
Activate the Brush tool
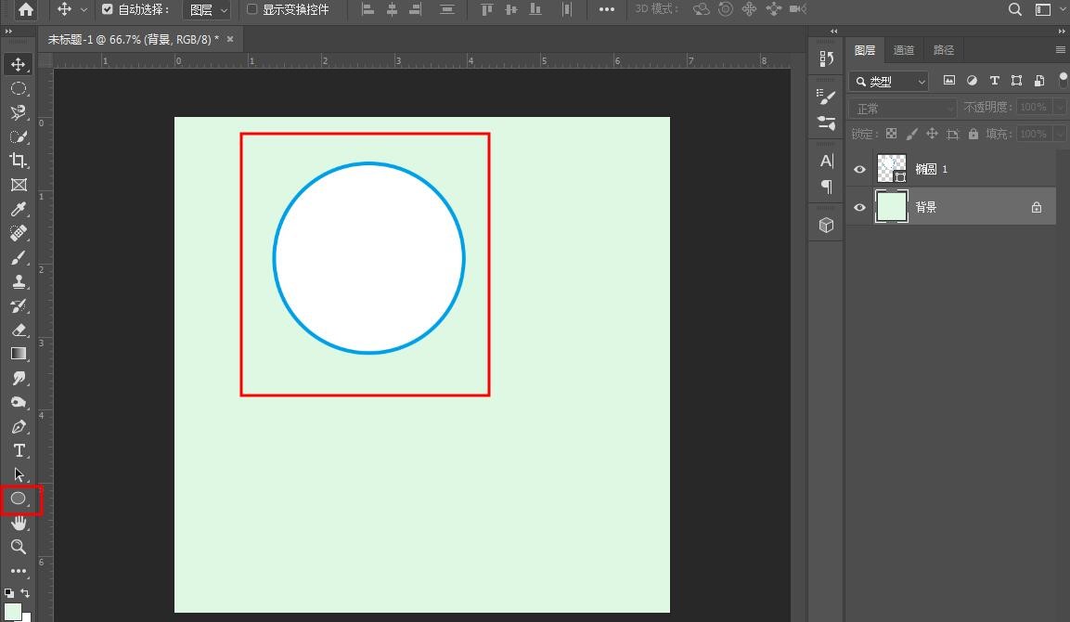click(x=19, y=257)
